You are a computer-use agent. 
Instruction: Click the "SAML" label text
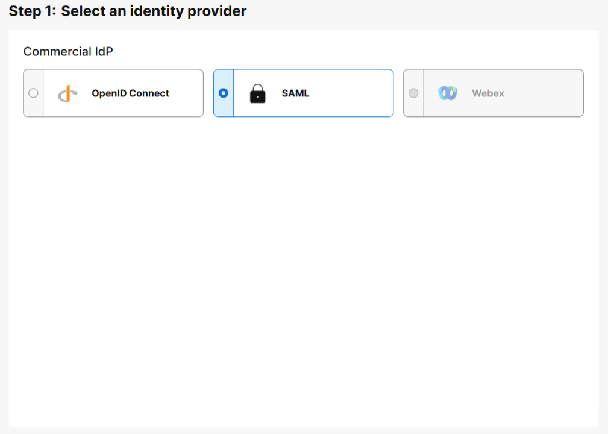click(295, 93)
